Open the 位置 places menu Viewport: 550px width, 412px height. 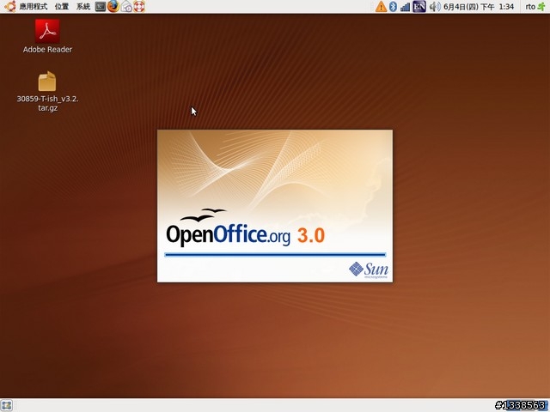tap(62, 7)
